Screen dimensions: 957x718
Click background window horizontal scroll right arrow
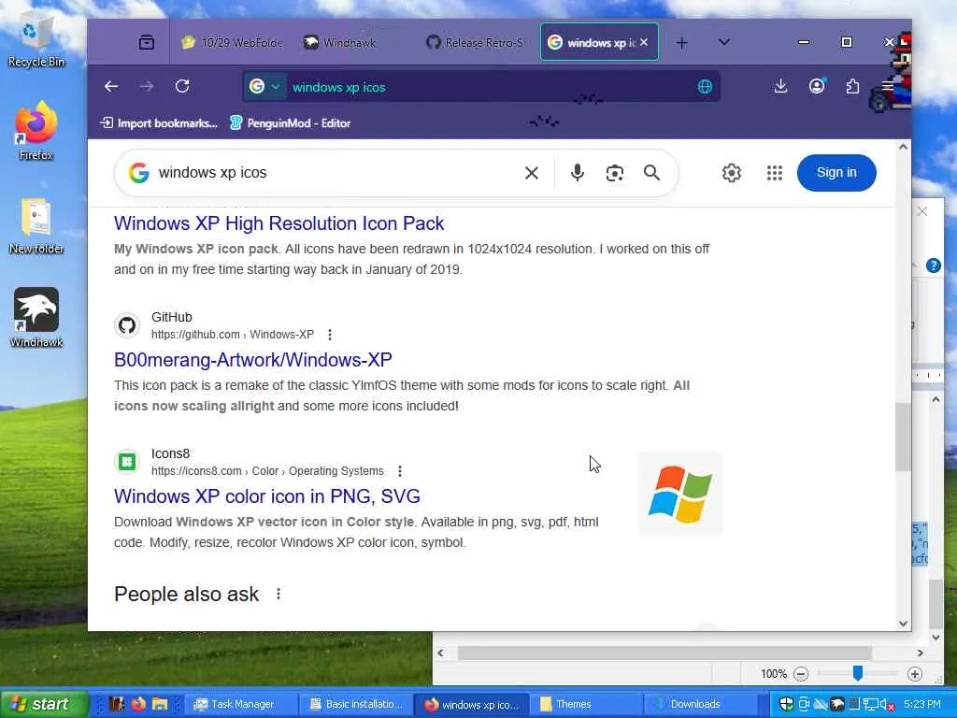point(921,653)
